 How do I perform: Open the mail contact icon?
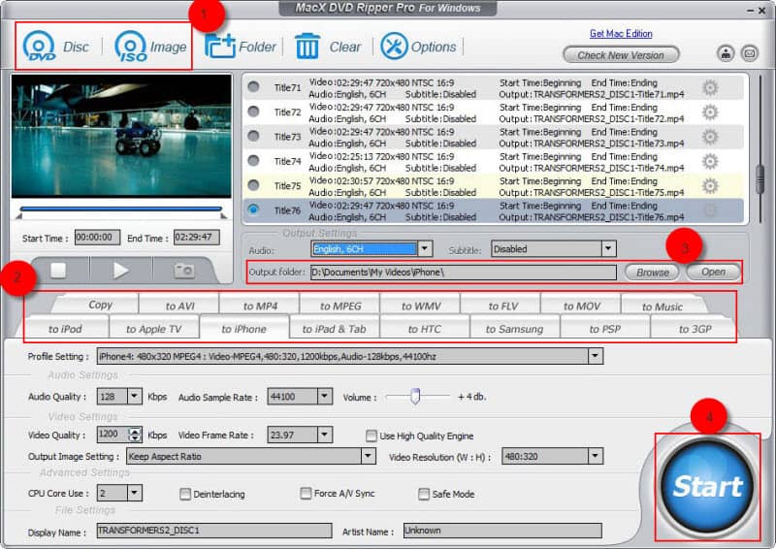pos(749,53)
